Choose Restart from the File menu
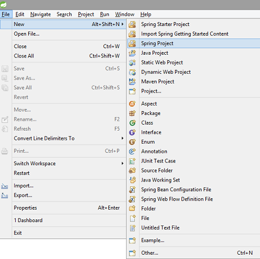The height and width of the screenshot is (259, 260). point(63,173)
